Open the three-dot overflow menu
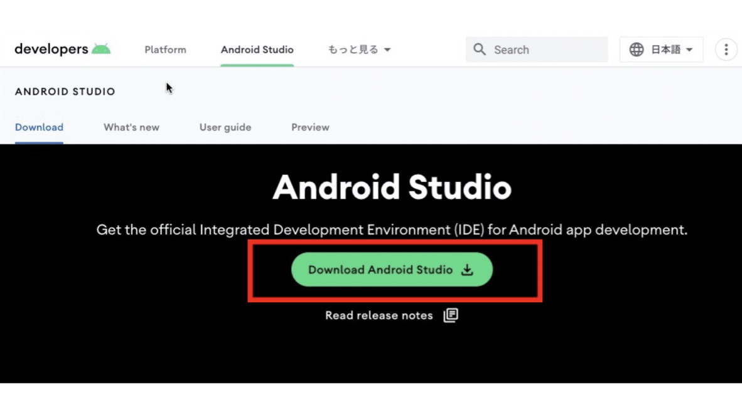 coord(726,49)
